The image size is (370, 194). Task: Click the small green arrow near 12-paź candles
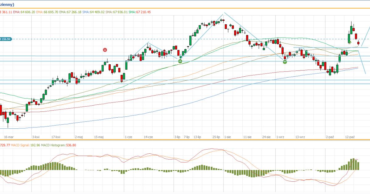pos(350,42)
